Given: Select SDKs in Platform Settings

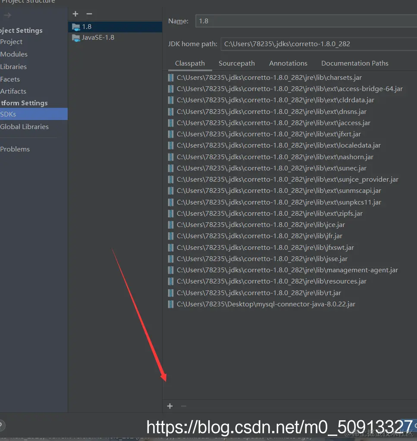Looking at the screenshot, I should [x=34, y=114].
